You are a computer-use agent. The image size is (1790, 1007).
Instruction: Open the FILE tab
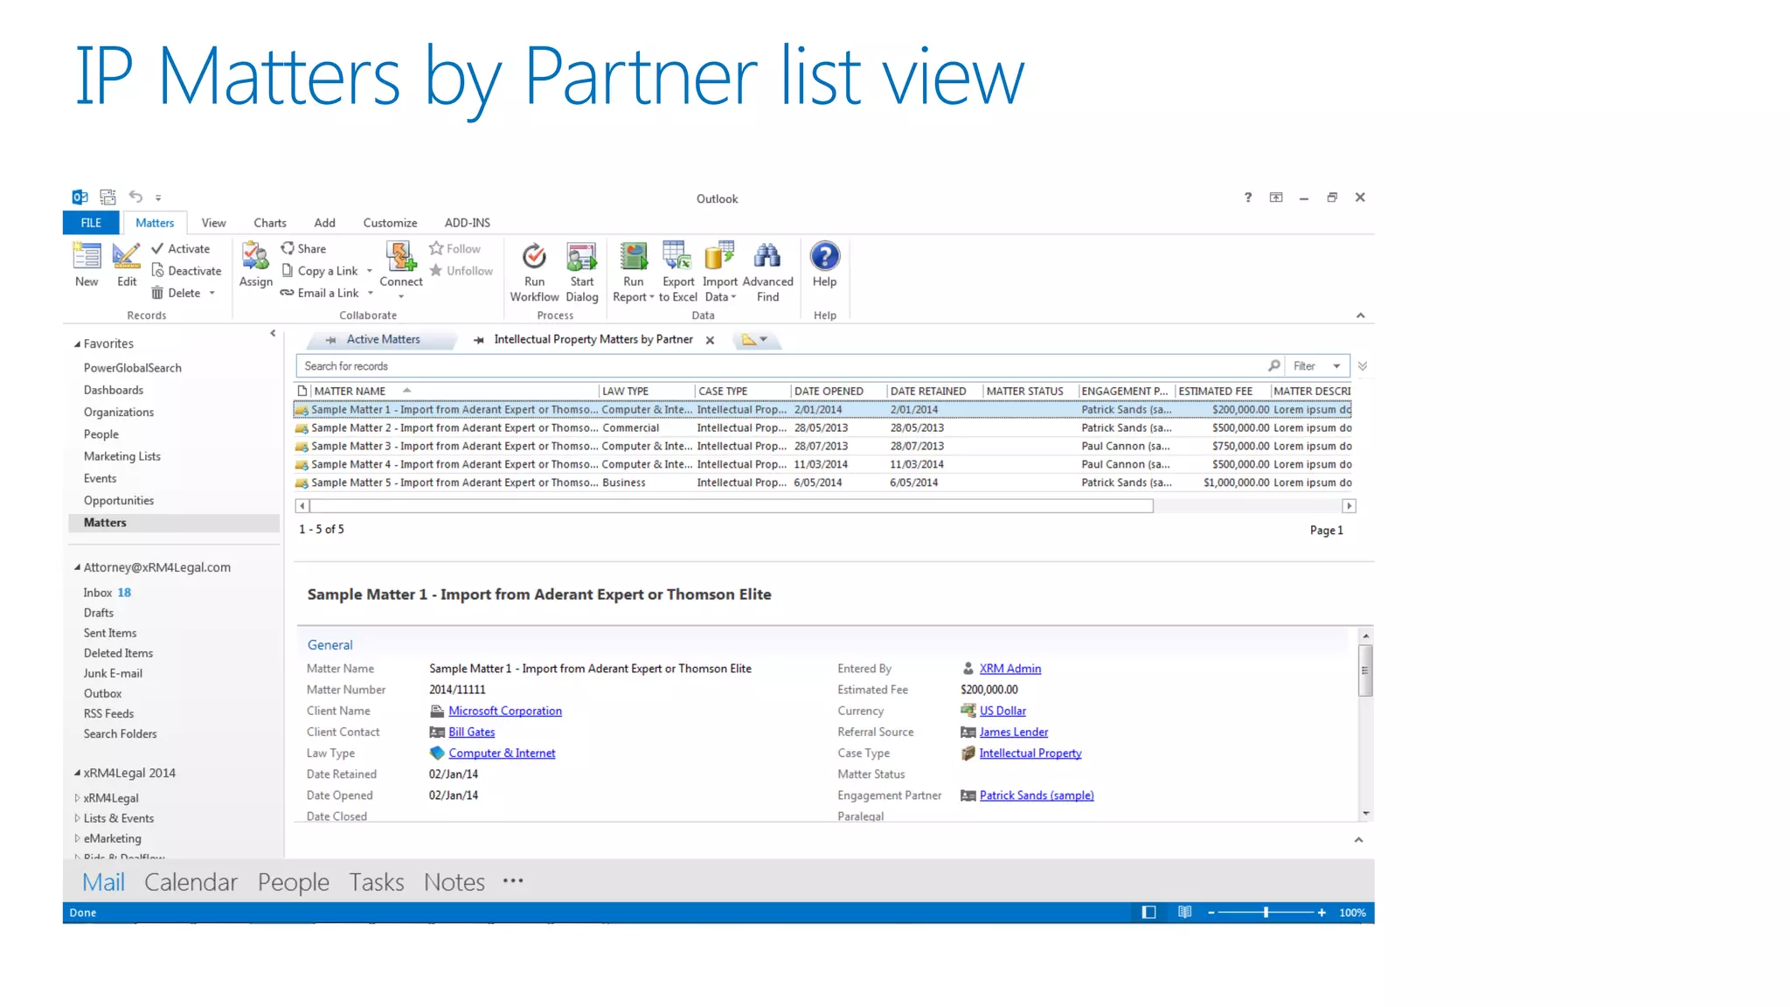click(x=91, y=223)
